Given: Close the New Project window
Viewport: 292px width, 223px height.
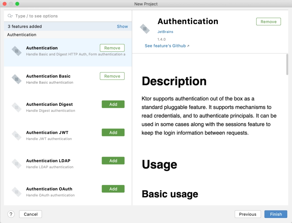Looking at the screenshot, I should (x=5, y=4).
